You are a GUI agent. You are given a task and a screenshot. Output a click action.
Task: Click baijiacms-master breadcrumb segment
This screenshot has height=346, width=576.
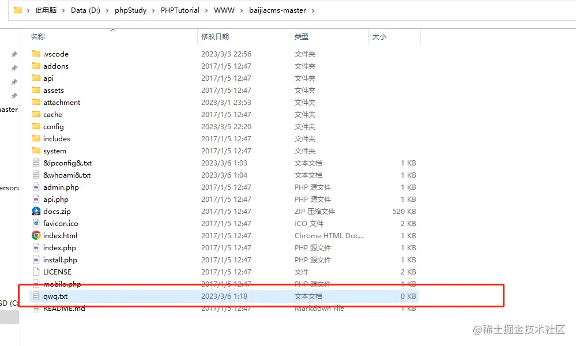coord(277,10)
